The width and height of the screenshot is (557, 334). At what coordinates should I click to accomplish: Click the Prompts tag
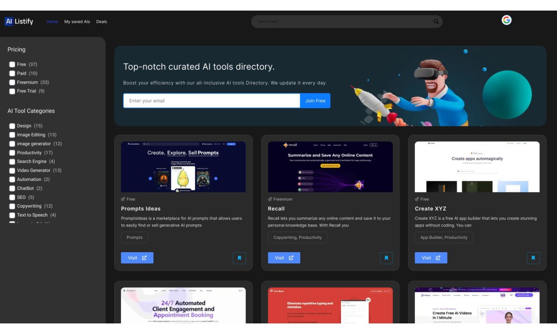point(135,238)
